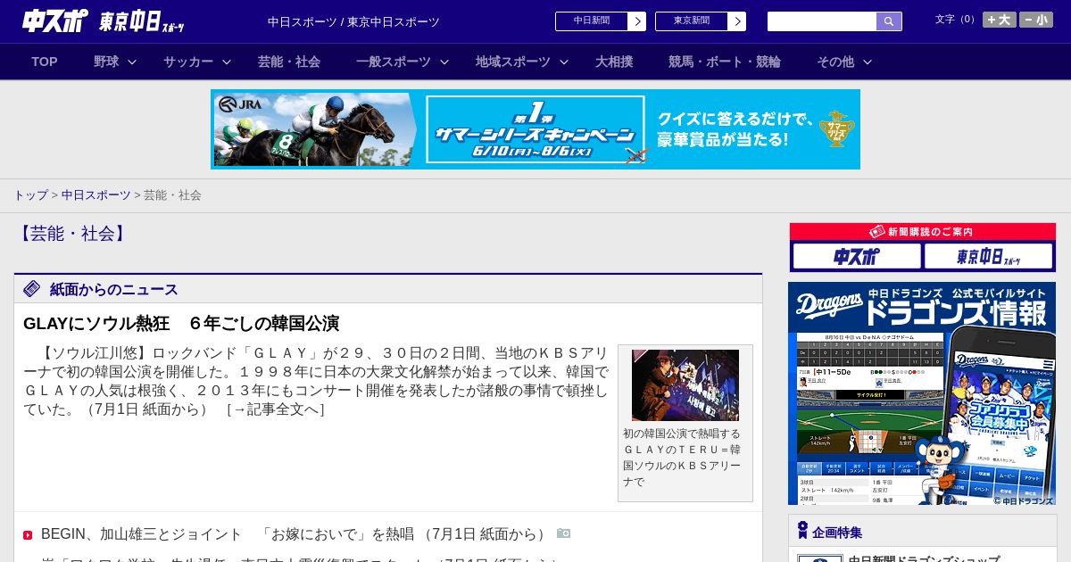Open the 一般スポーツ navigation menu
The height and width of the screenshot is (562, 1071).
click(x=394, y=62)
